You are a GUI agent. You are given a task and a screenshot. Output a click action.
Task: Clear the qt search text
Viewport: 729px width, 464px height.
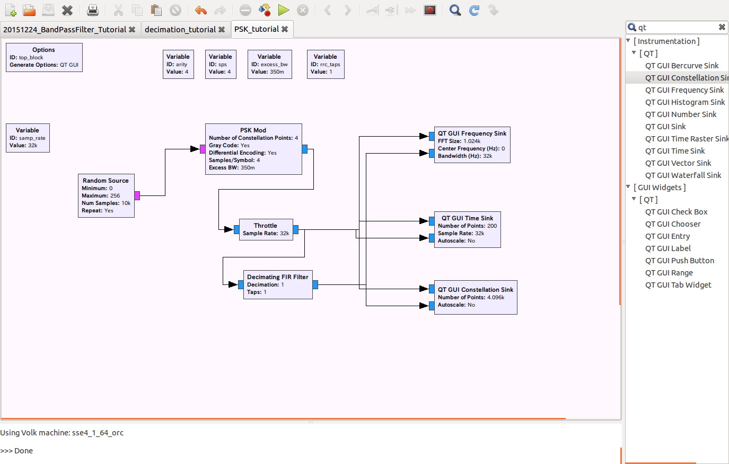722,26
